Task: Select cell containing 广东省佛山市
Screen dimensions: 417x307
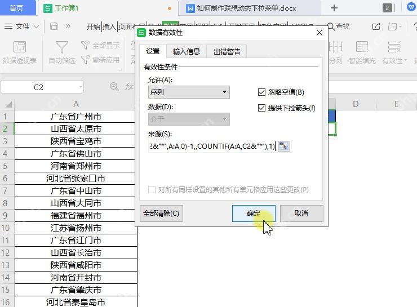Action: (x=76, y=154)
